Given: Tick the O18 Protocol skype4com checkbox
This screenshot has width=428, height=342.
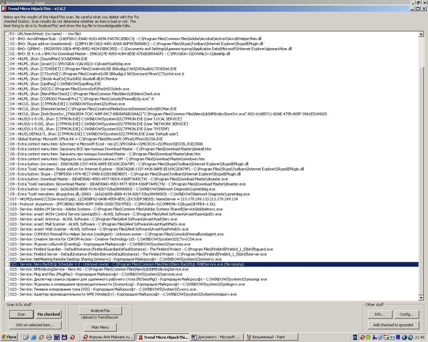Looking at the screenshot, I should 7,204.
